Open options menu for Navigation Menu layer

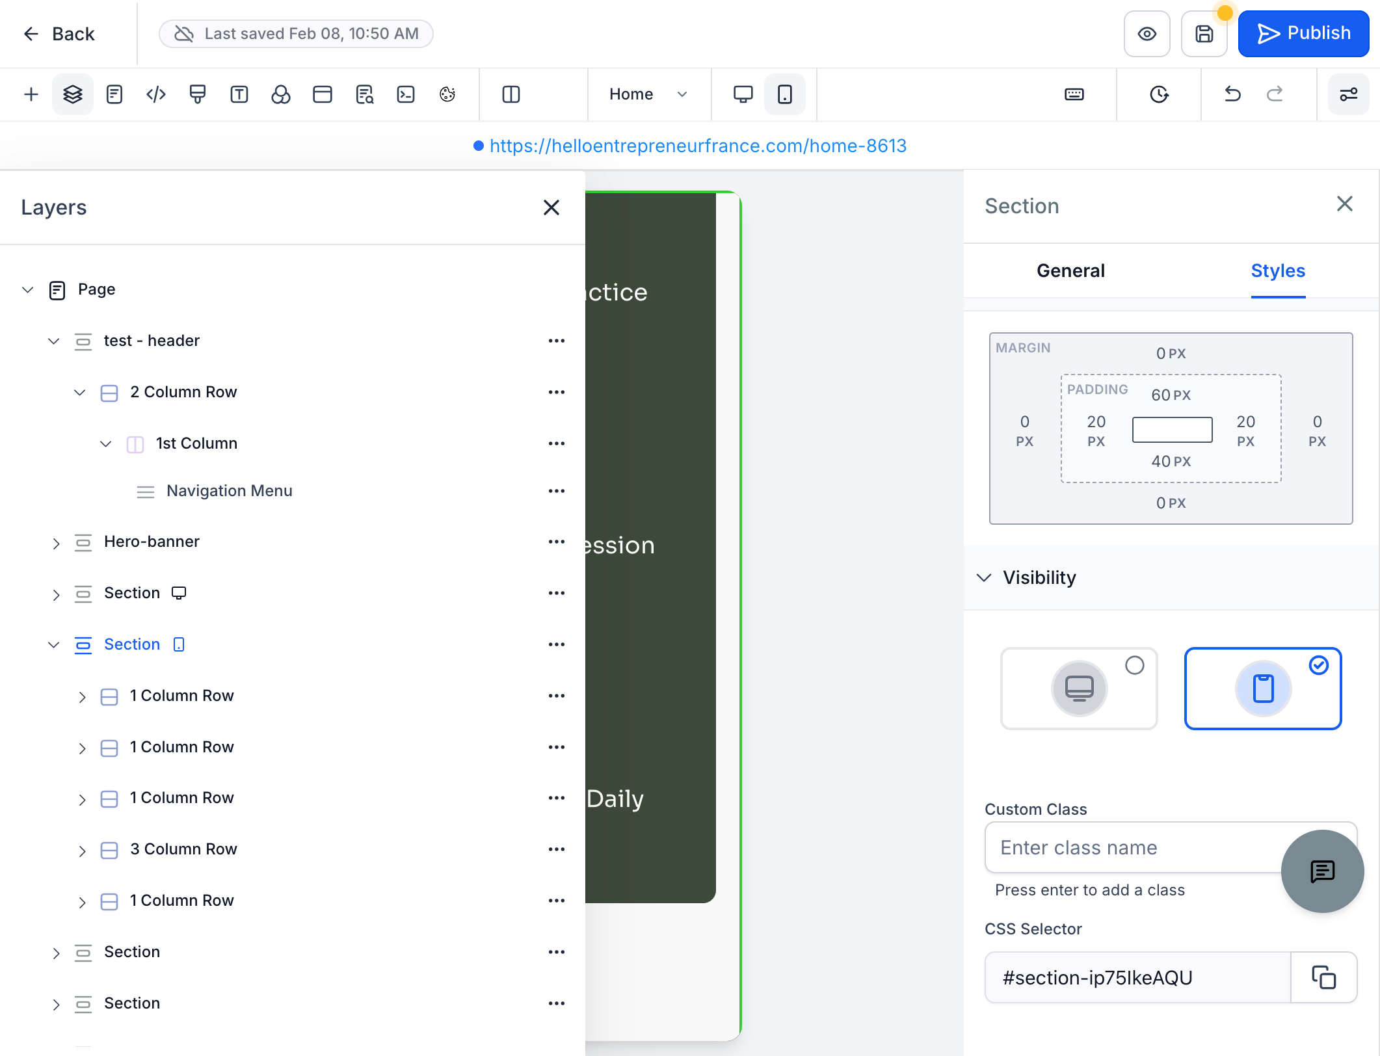pyautogui.click(x=557, y=491)
